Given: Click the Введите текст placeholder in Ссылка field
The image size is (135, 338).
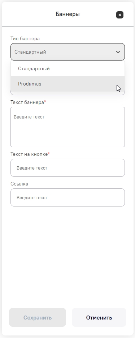Looking at the screenshot, I should [x=32, y=198].
